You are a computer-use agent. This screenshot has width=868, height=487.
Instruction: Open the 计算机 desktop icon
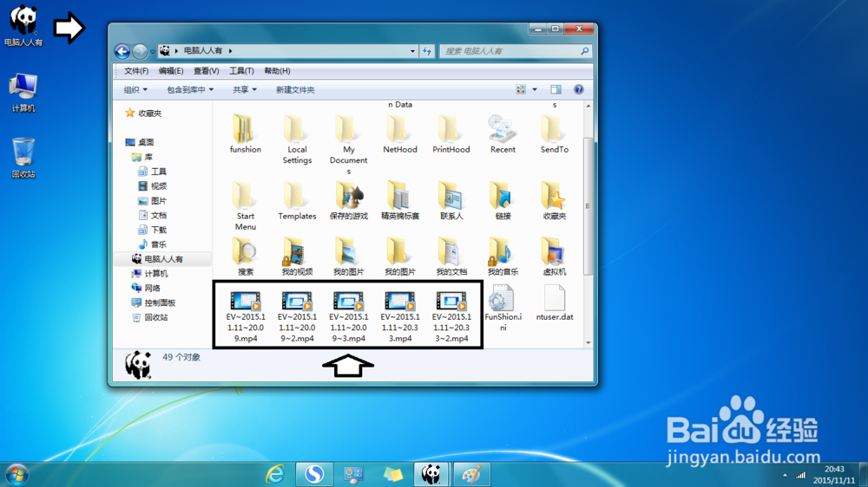pyautogui.click(x=23, y=93)
